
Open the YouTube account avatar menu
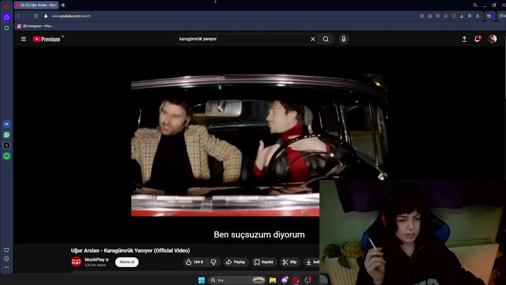[492, 39]
